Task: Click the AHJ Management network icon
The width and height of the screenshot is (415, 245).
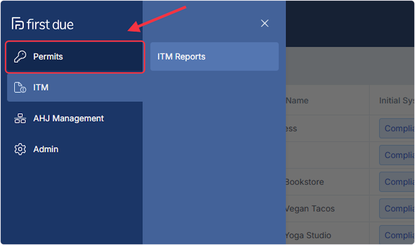Action: click(20, 119)
